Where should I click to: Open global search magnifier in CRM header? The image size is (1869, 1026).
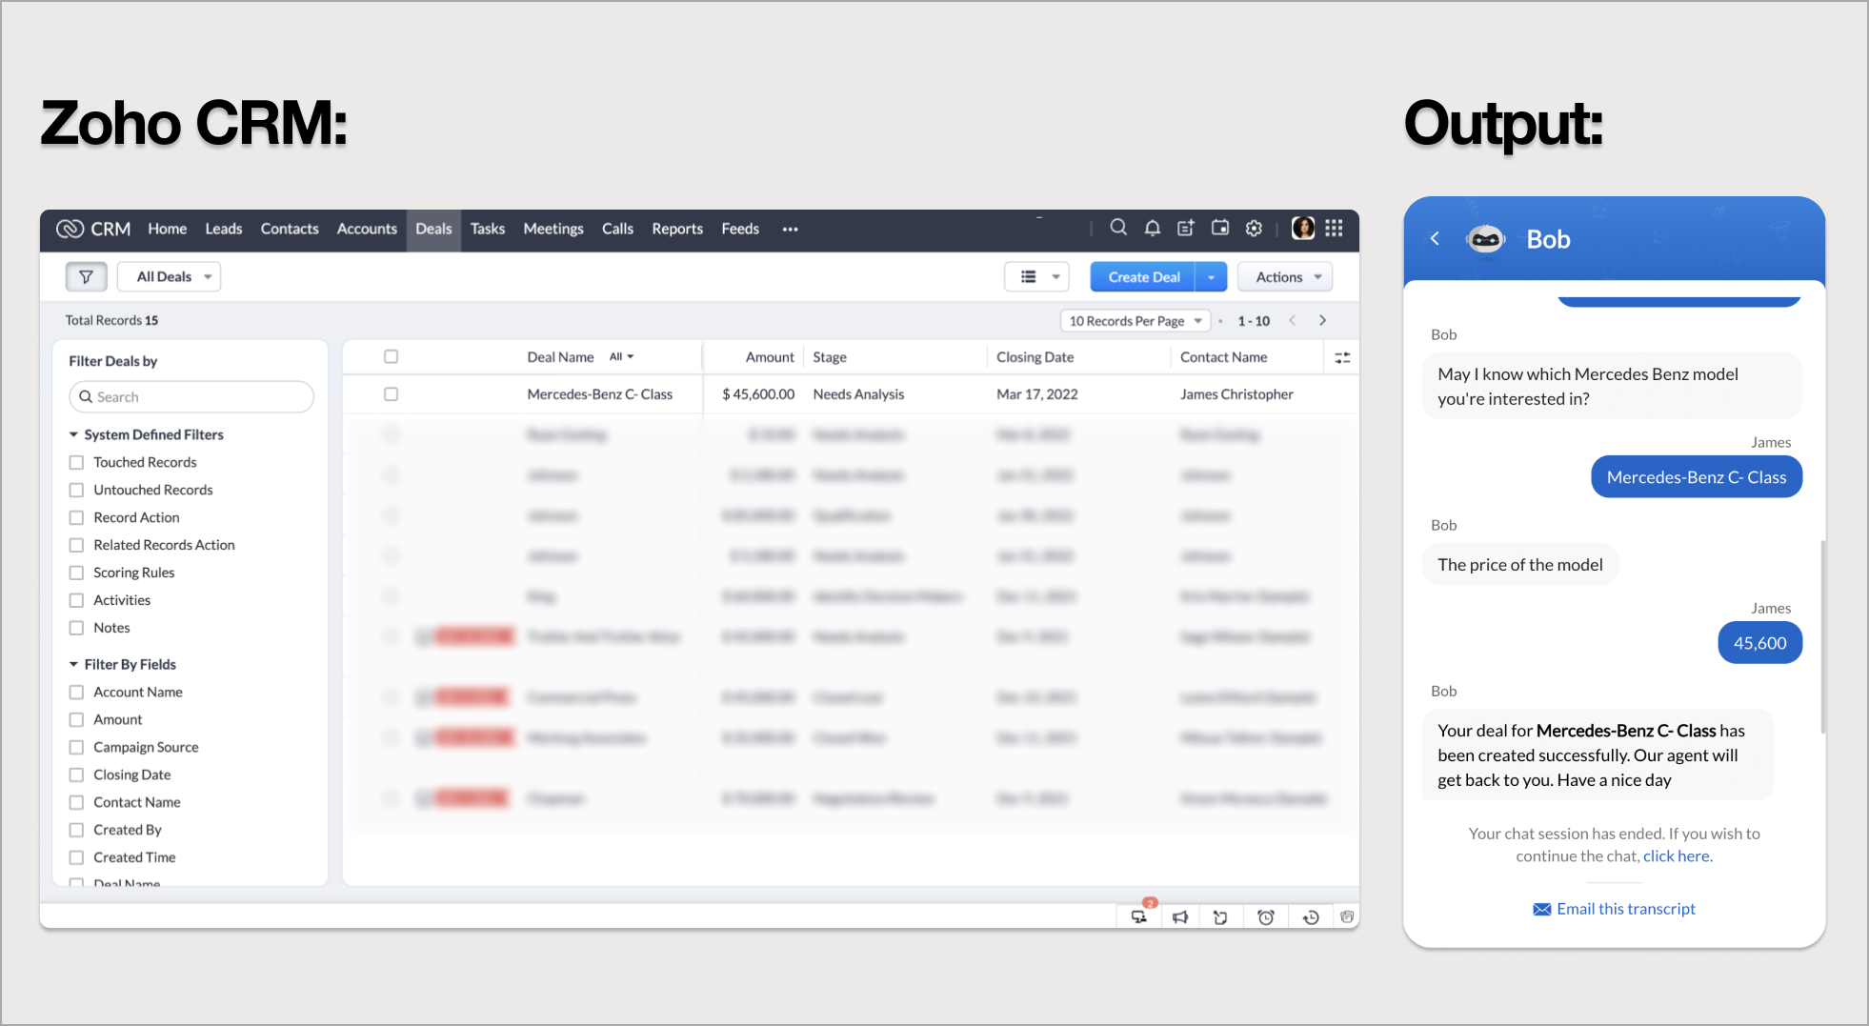(1118, 228)
